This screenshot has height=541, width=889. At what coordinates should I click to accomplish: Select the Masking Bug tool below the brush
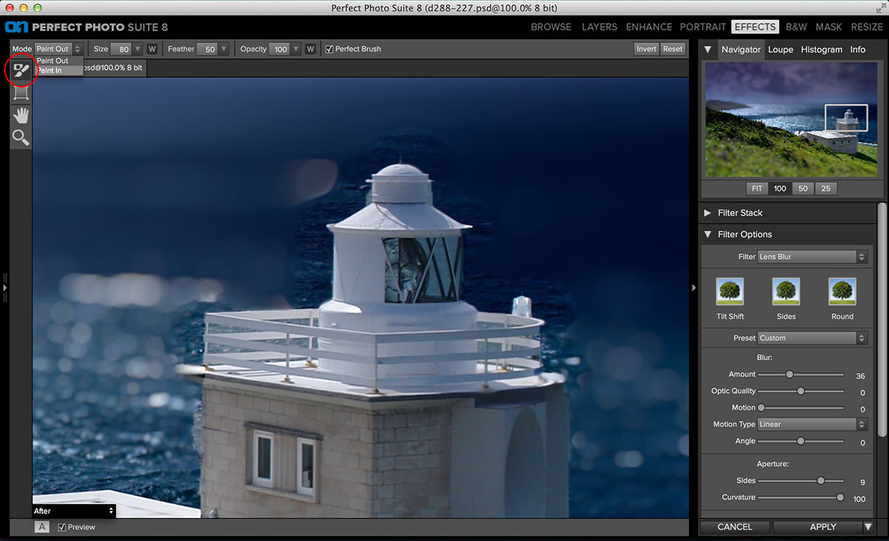(20, 92)
